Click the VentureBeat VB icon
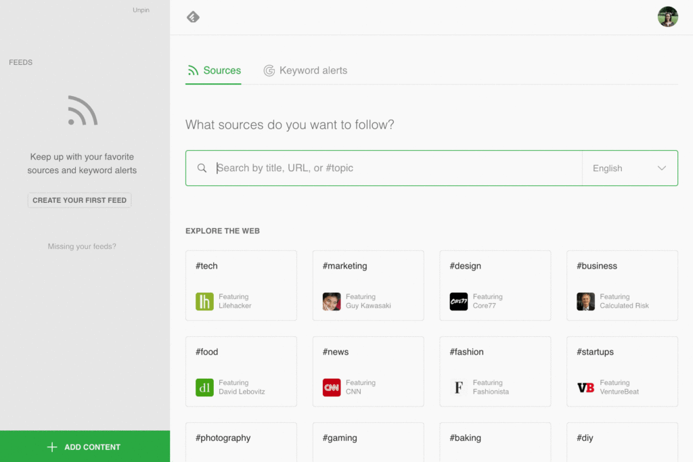The height and width of the screenshot is (462, 693). [585, 388]
